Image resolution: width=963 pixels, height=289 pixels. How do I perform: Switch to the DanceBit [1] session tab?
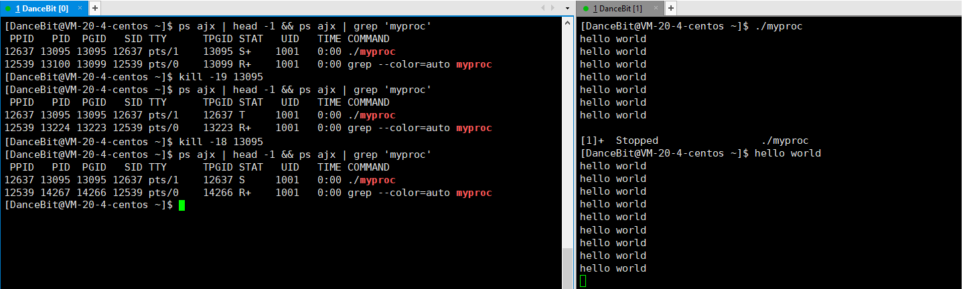(x=621, y=8)
